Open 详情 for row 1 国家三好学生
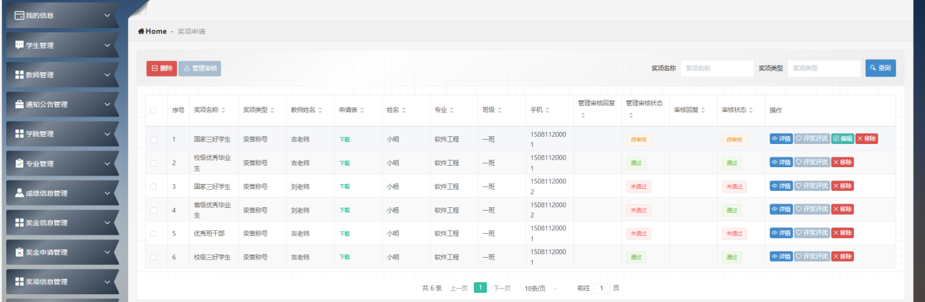This screenshot has width=925, height=302. (781, 139)
